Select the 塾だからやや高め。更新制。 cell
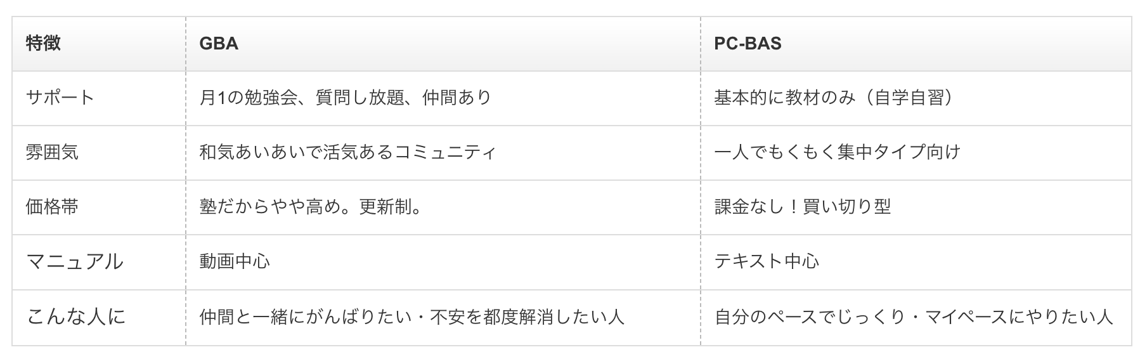Viewport: 1140px width, 359px height. (x=311, y=207)
